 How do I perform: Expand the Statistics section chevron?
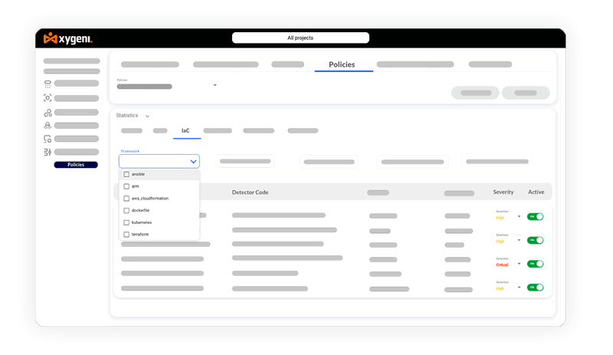point(147,116)
